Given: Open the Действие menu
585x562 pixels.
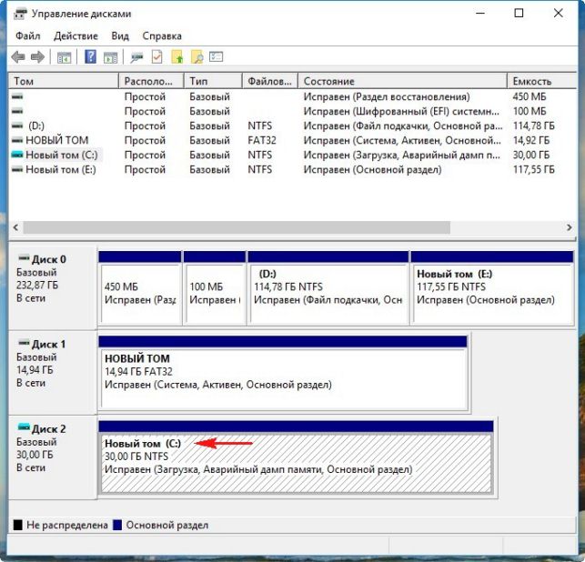Looking at the screenshot, I should click(x=76, y=35).
